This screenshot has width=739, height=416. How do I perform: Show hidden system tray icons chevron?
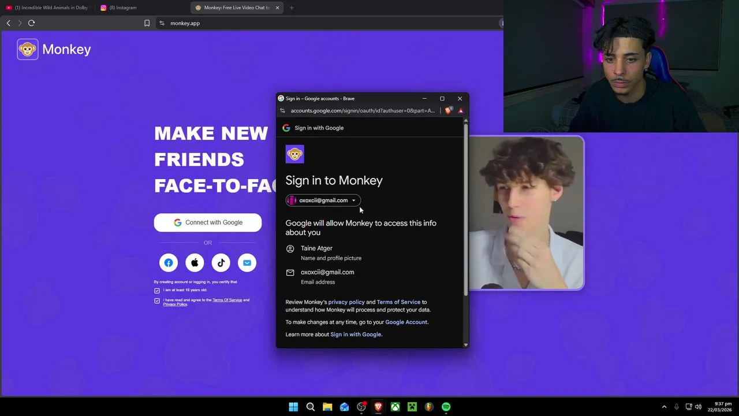click(x=664, y=407)
